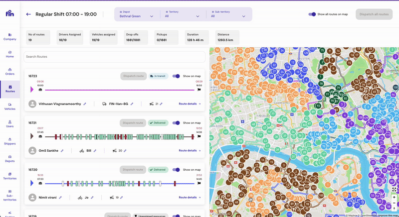This screenshot has height=217, width=399.
Task: Click the back arrow beside Regular Shift
Action: click(x=28, y=14)
